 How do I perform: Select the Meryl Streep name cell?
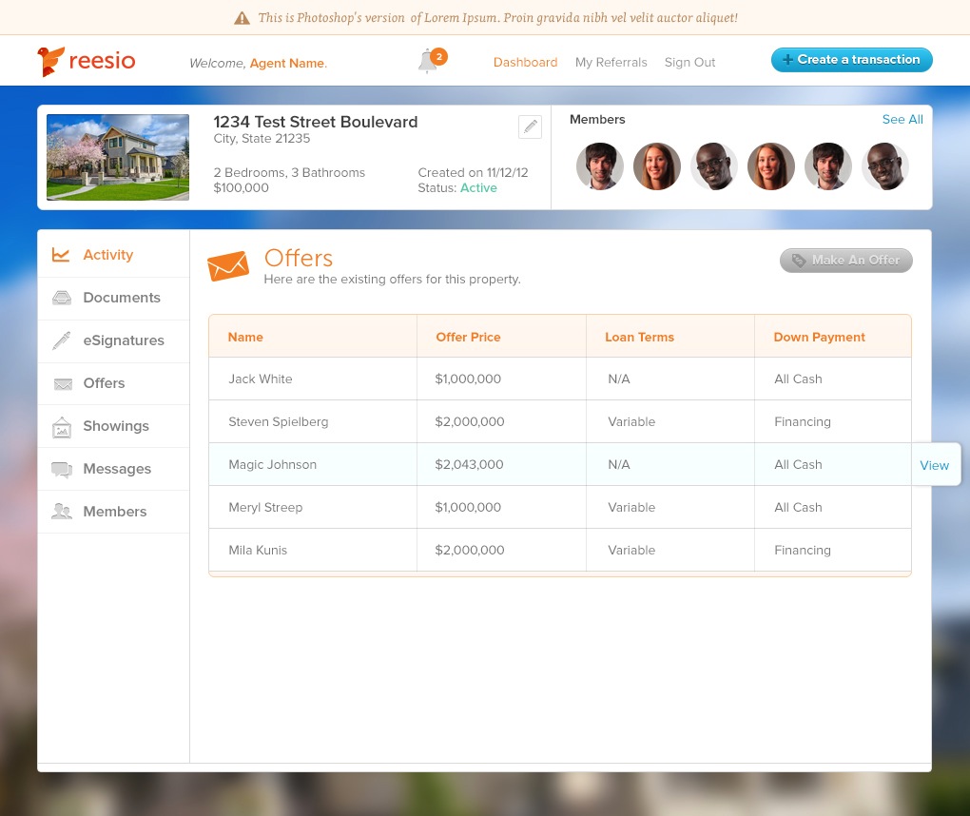pos(265,507)
